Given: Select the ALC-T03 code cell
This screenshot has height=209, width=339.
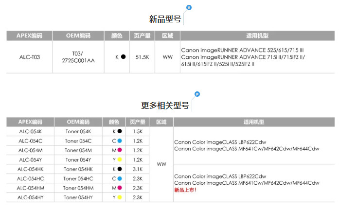Looking at the screenshot, I should point(30,57).
